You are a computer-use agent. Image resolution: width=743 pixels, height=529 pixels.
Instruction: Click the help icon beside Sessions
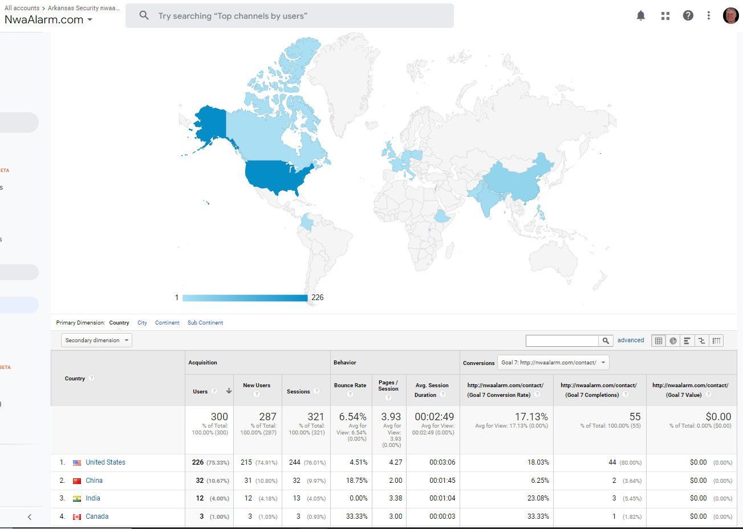tap(316, 391)
